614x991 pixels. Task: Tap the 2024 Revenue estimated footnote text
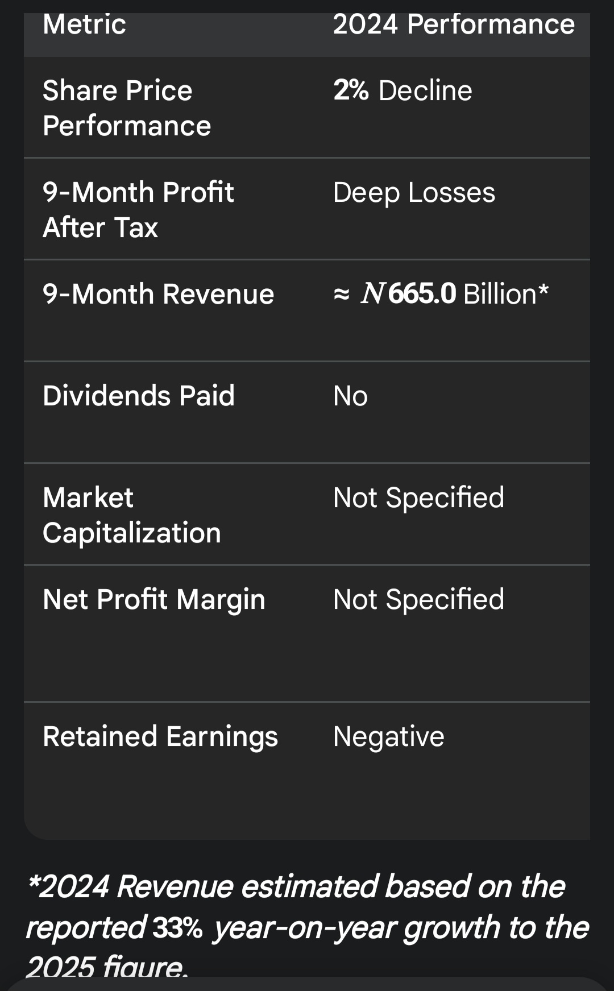(x=296, y=887)
